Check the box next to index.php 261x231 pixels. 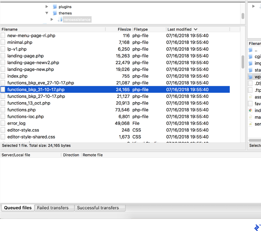click(x=3, y=76)
